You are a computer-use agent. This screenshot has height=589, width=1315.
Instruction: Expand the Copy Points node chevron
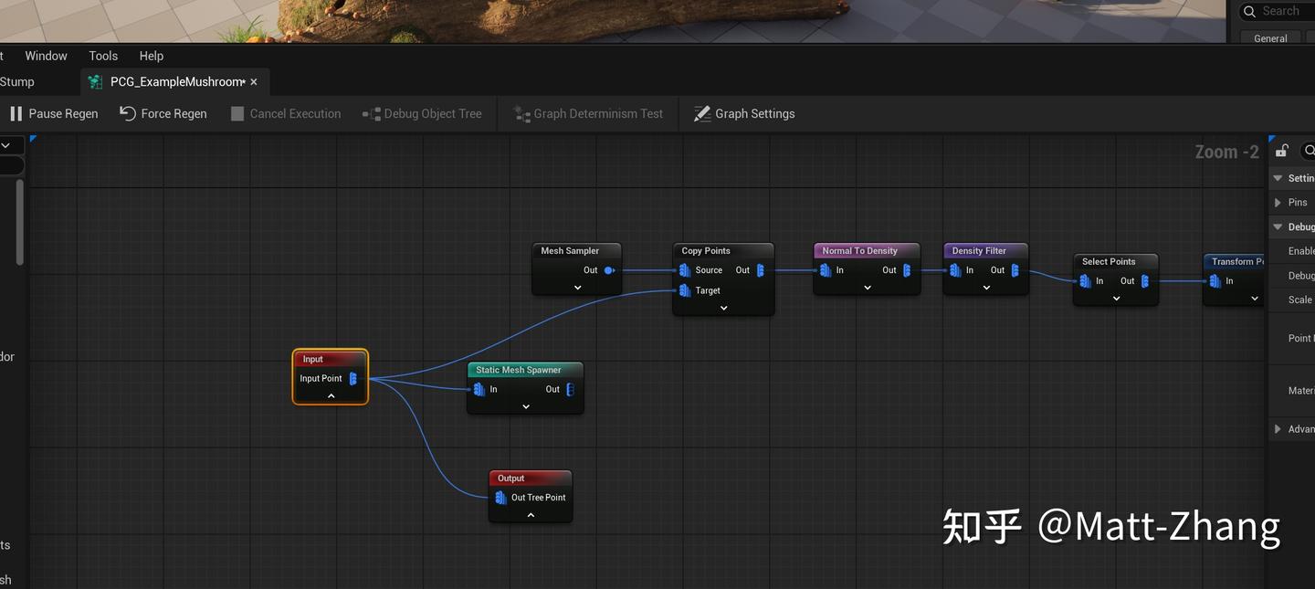tap(723, 308)
